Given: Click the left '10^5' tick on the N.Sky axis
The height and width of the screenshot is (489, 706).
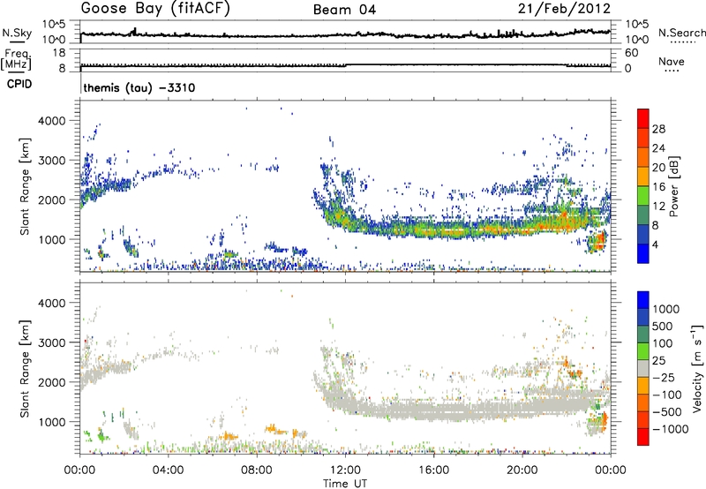Looking at the screenshot, I should click(54, 24).
